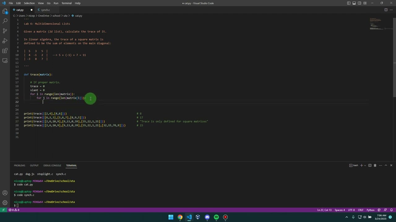Screen dimensions: 396x222
Task: Click the red recording app in the taskbar
Action: (225, 217)
